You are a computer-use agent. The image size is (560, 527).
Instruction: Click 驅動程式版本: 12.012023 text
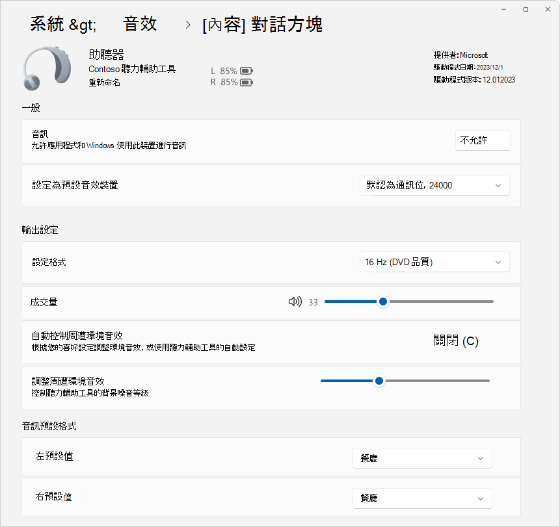click(474, 79)
